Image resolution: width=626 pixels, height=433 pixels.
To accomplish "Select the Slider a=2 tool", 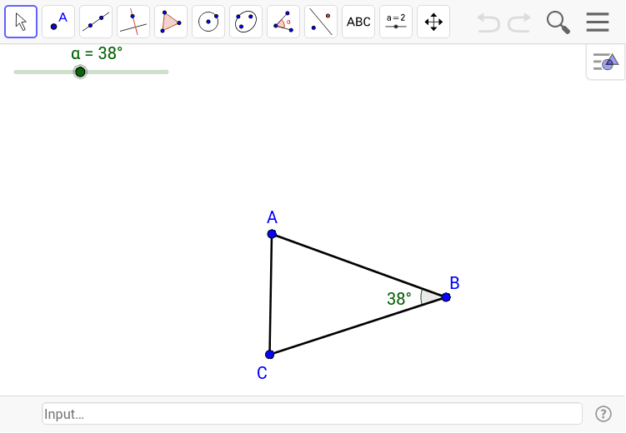I will 396,22.
